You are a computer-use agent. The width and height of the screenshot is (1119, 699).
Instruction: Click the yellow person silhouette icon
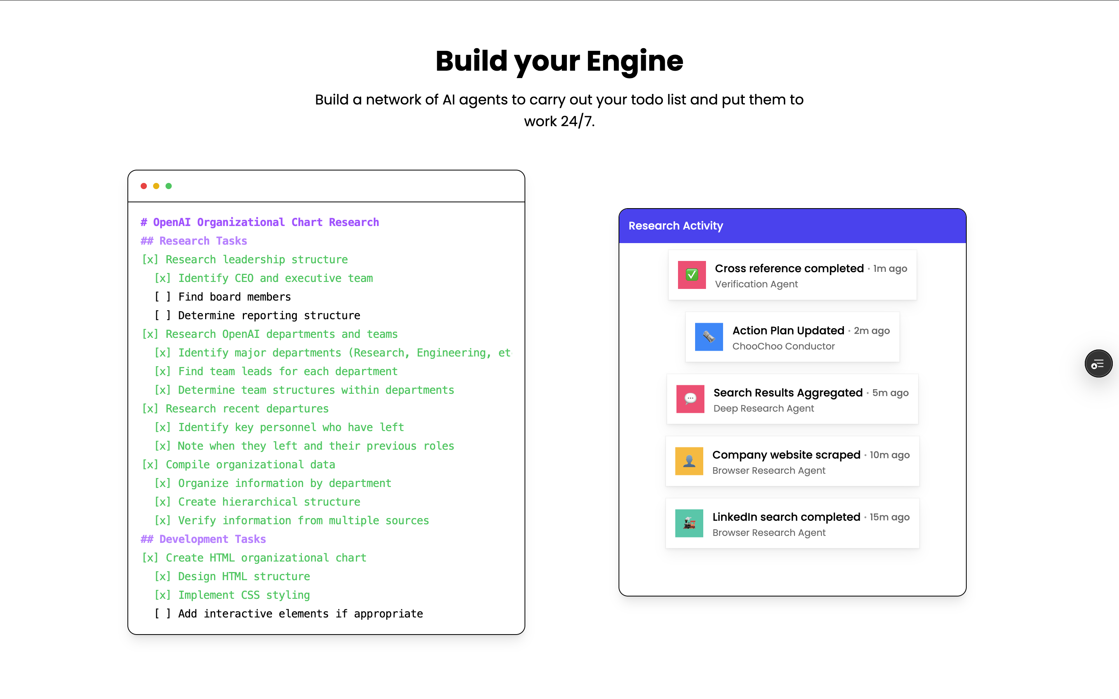click(689, 461)
